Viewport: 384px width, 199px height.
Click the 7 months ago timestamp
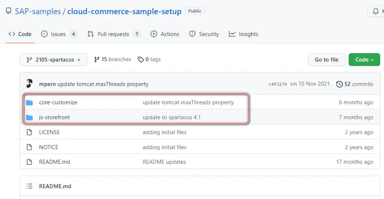tap(356, 117)
